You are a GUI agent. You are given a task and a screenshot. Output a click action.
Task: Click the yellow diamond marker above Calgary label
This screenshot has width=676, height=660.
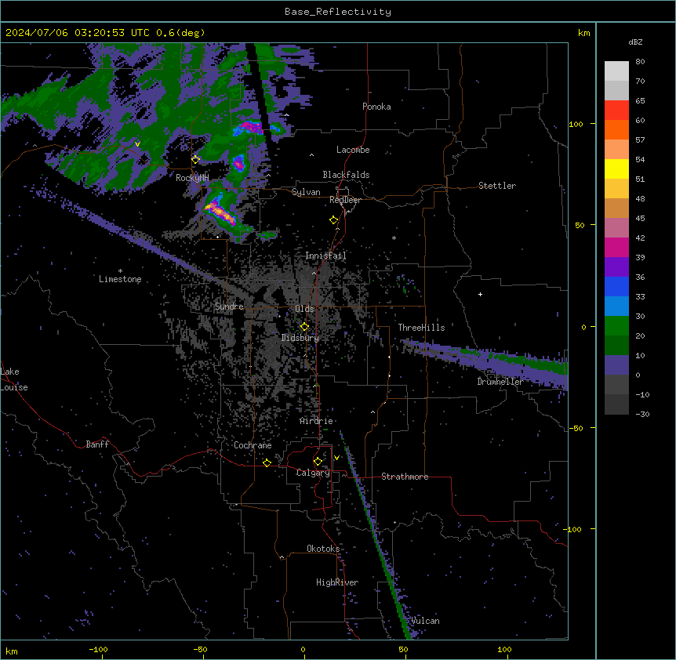[318, 462]
